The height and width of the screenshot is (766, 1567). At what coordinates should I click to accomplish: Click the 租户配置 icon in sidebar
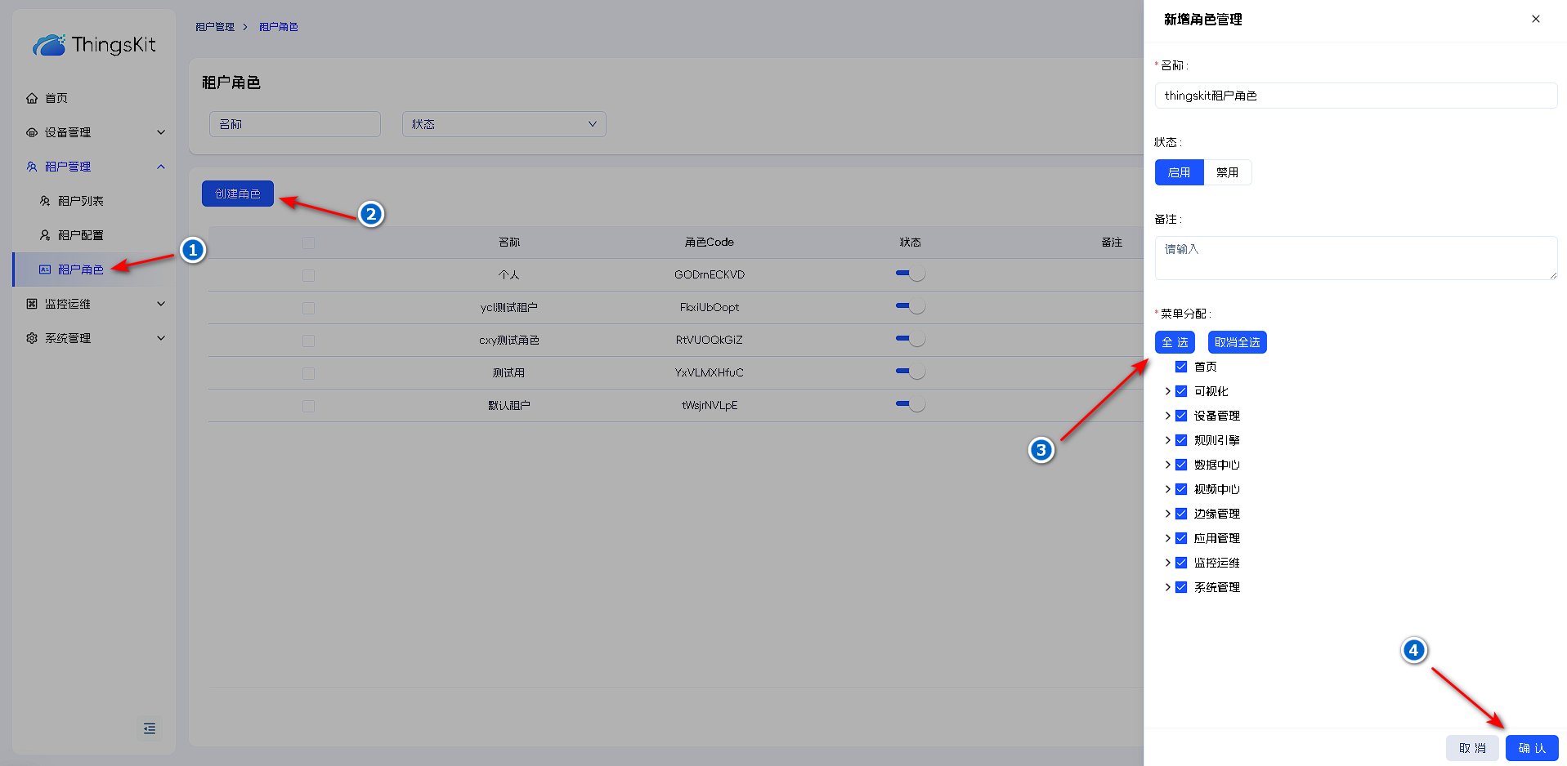pyautogui.click(x=45, y=235)
